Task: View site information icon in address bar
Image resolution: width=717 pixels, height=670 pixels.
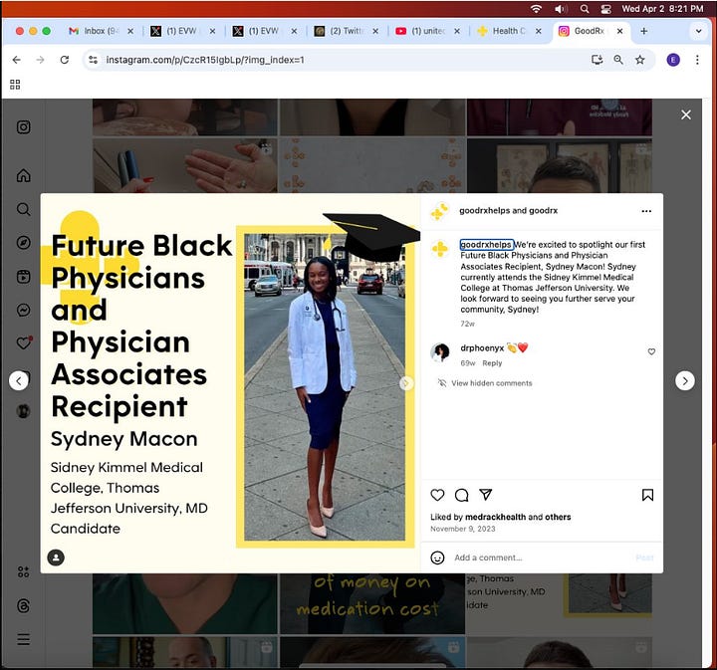Action: tap(94, 60)
